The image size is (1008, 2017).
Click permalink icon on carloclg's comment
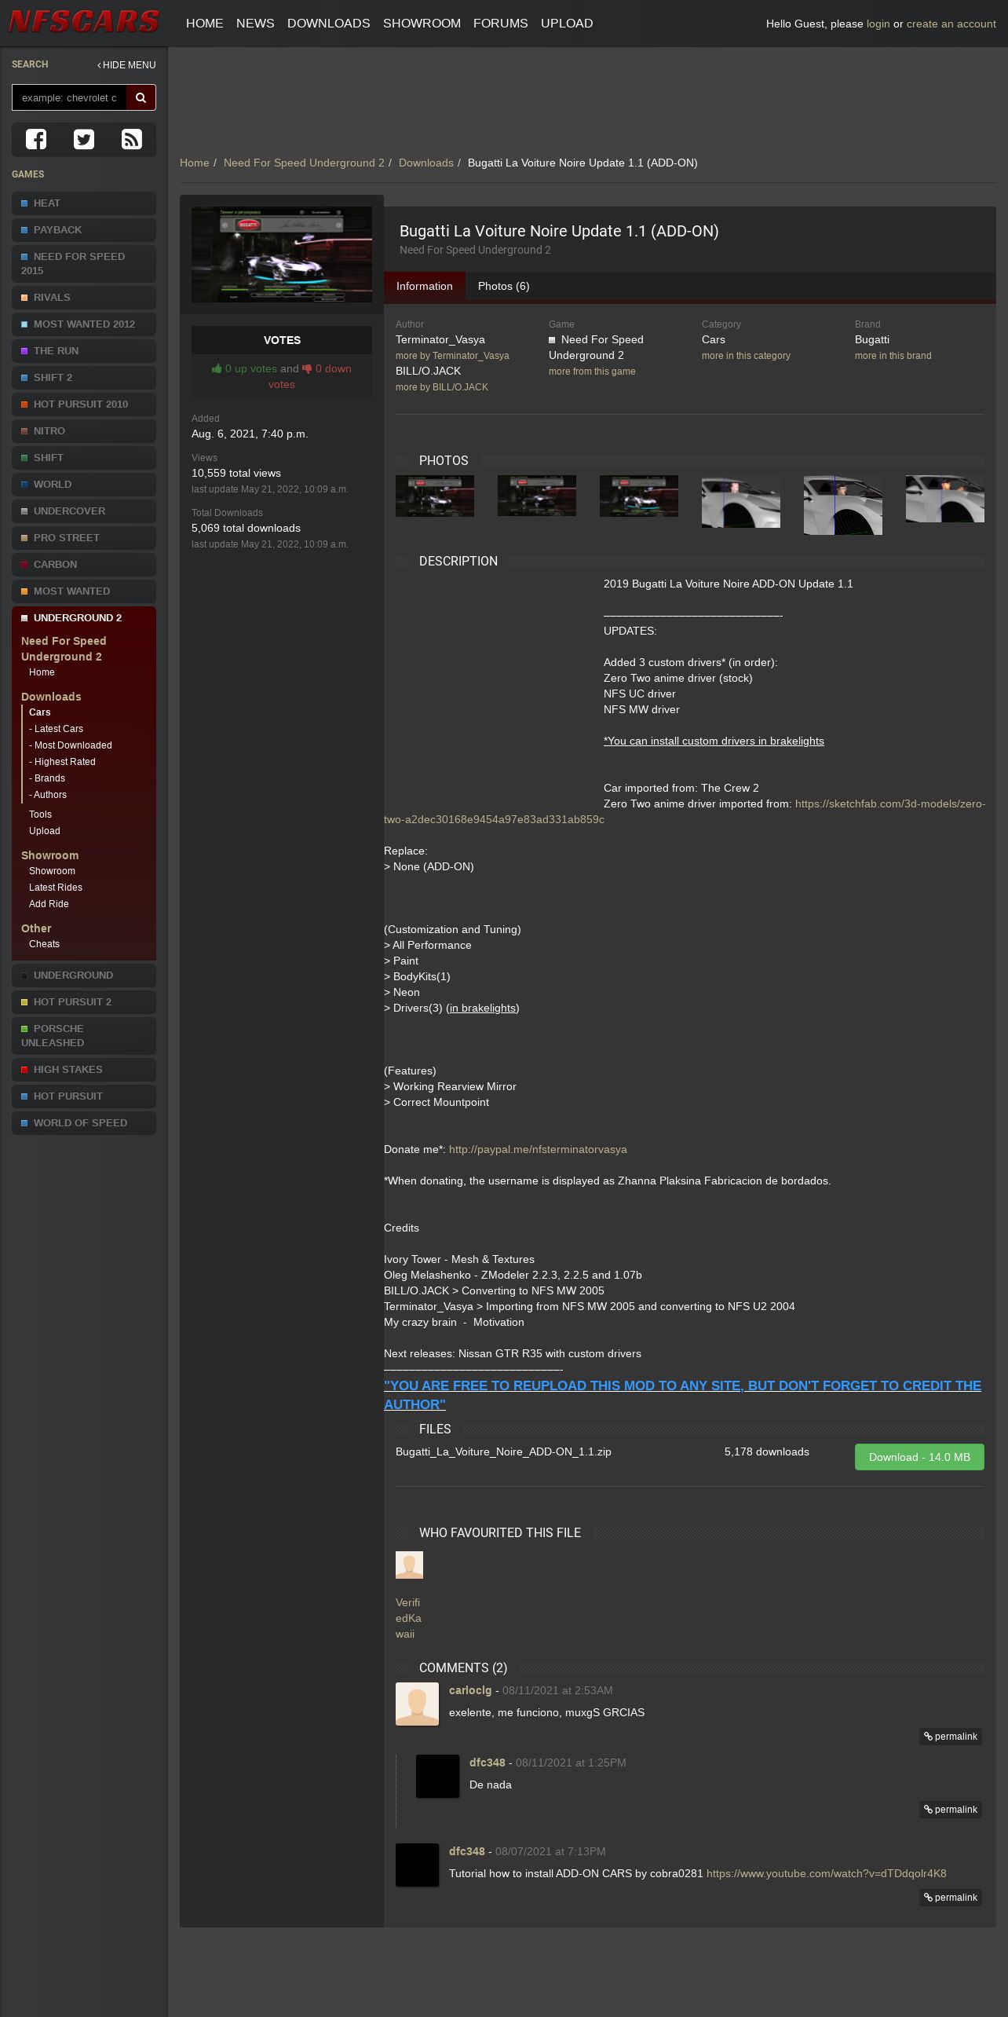coord(951,1737)
